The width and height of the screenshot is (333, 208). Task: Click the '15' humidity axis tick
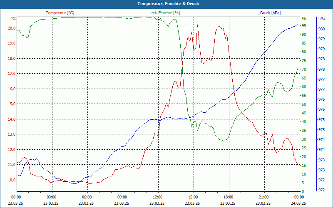304,166
